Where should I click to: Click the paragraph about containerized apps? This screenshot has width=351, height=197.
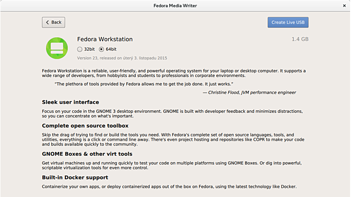169,187
